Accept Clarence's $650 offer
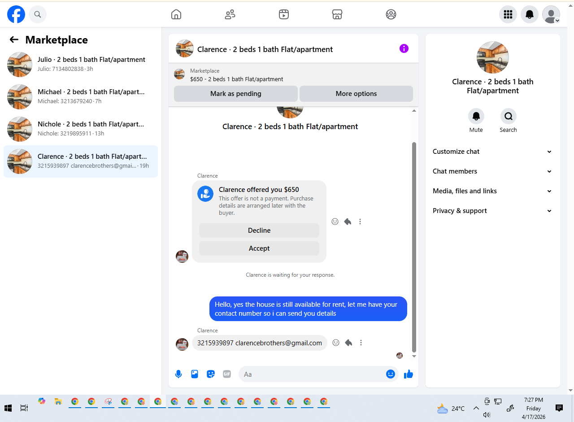This screenshot has height=422, width=574. [x=259, y=248]
